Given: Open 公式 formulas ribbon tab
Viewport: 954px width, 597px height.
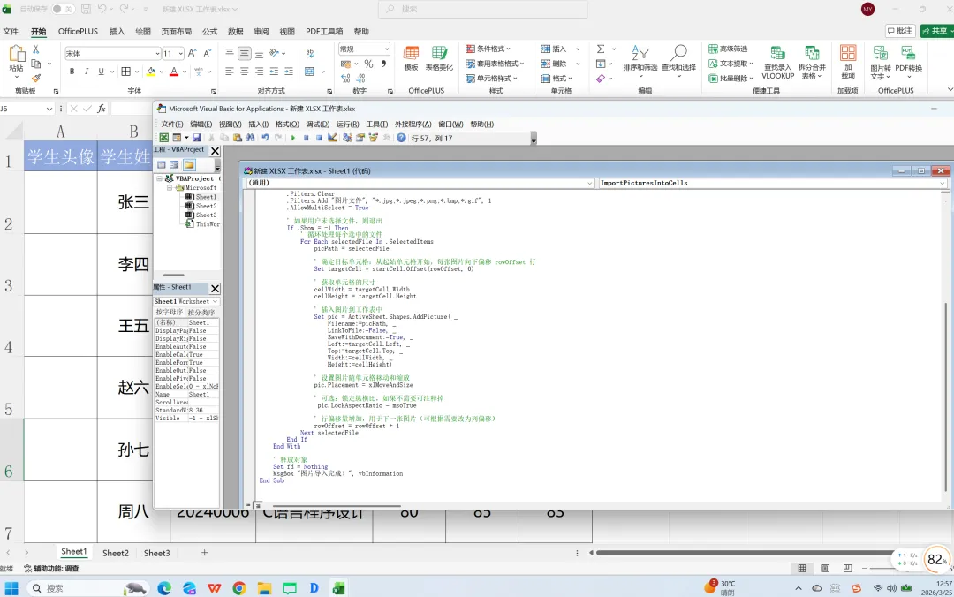Looking at the screenshot, I should (210, 32).
